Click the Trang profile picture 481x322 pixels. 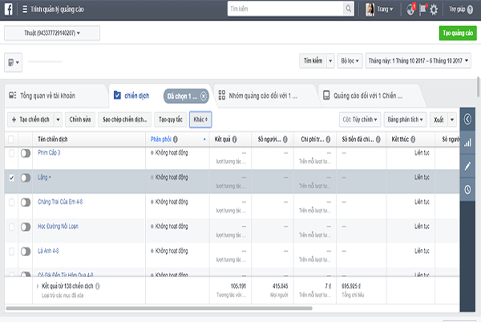coord(370,10)
